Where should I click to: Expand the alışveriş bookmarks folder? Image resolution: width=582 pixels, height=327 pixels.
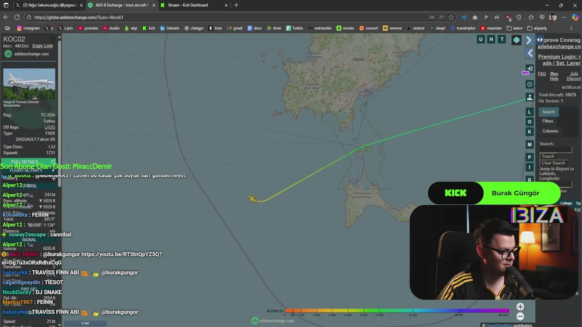(537, 28)
